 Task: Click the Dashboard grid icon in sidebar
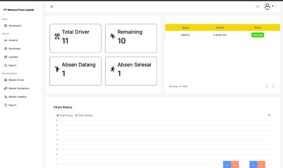(x=6, y=26)
